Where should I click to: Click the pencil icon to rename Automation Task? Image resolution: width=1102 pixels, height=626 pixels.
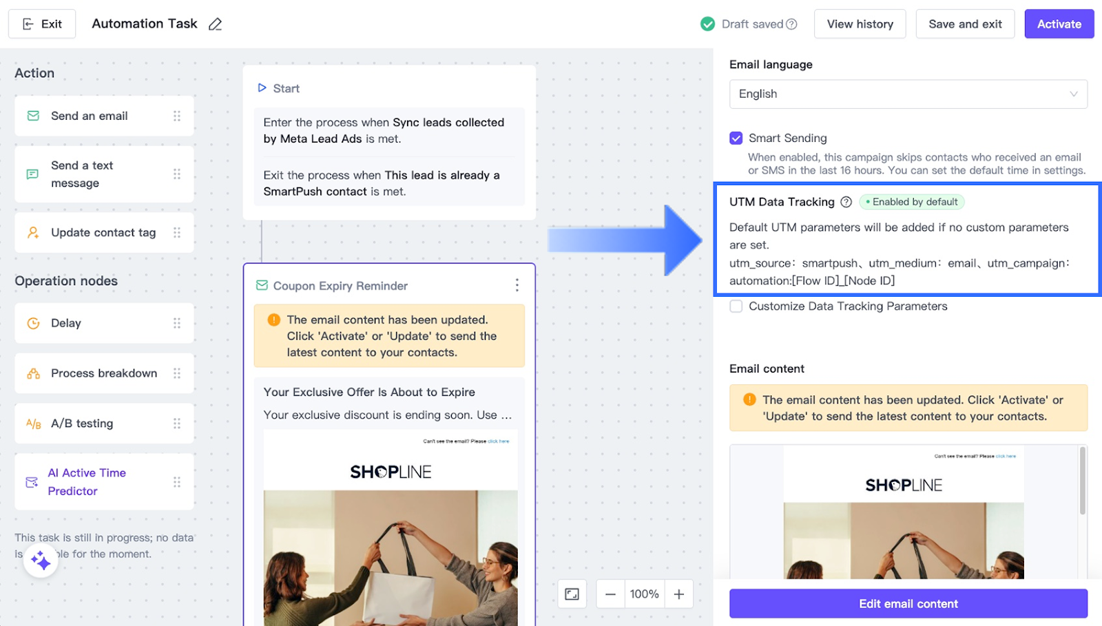coord(215,24)
